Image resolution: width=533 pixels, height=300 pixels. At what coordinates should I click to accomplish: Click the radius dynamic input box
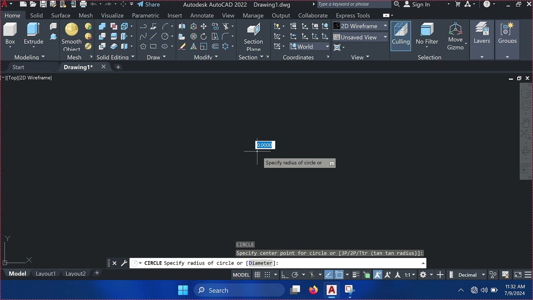(265, 145)
